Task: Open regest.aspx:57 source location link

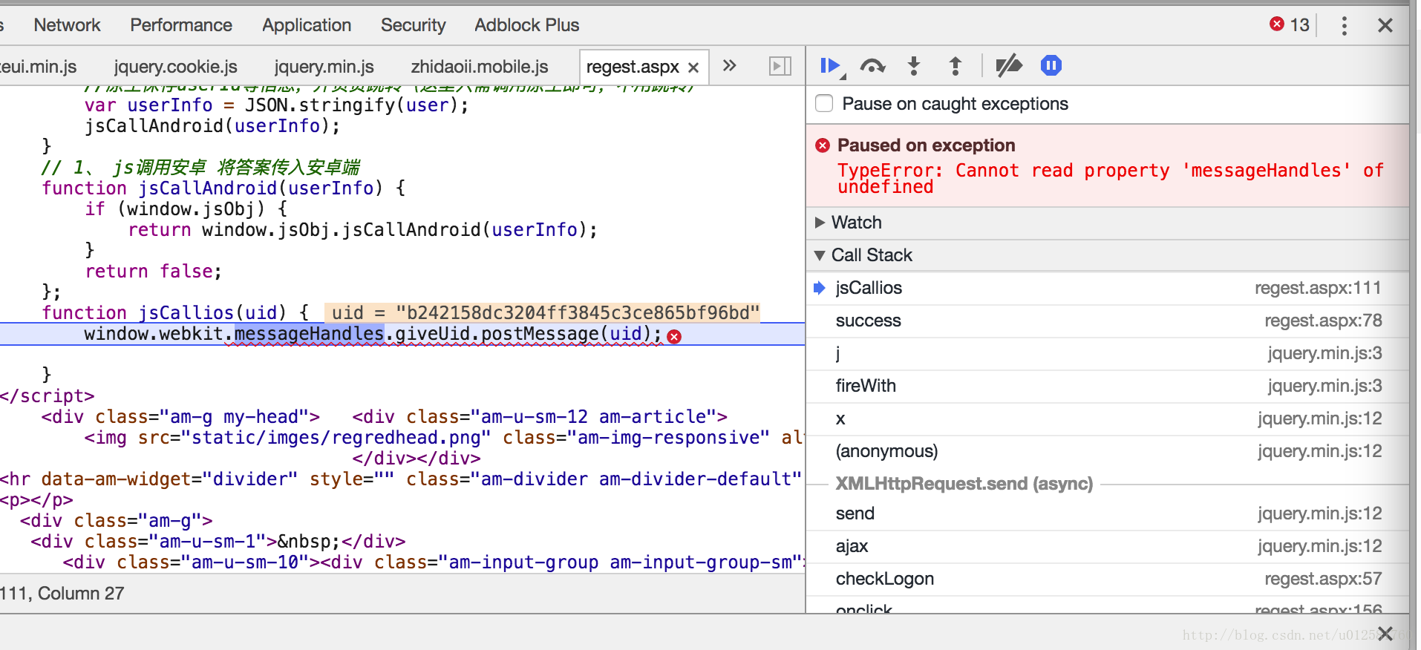Action: 1323,579
